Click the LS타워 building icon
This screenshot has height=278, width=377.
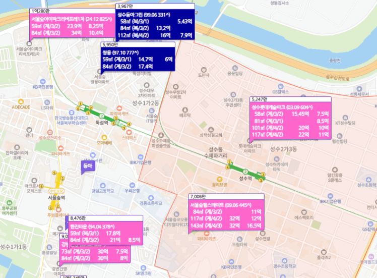(x=47, y=102)
